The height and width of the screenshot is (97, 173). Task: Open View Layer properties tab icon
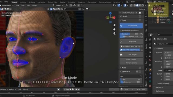pyautogui.click(x=150, y=52)
